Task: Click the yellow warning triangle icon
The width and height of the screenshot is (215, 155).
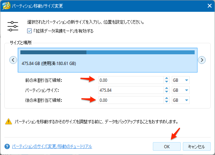Action: coord(8,122)
